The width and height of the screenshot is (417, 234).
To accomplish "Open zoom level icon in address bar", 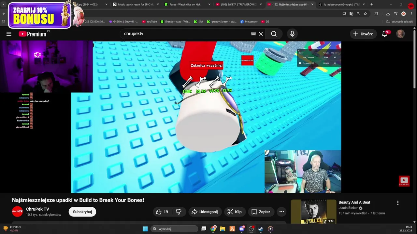I will [x=358, y=14].
